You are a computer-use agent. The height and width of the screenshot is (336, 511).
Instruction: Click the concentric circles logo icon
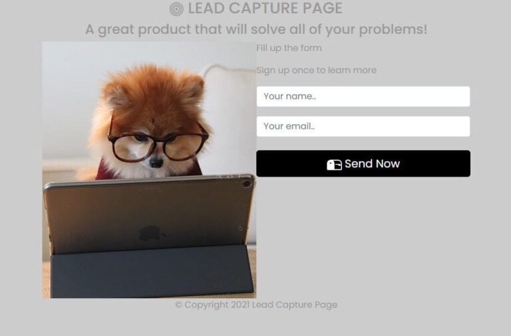click(176, 9)
